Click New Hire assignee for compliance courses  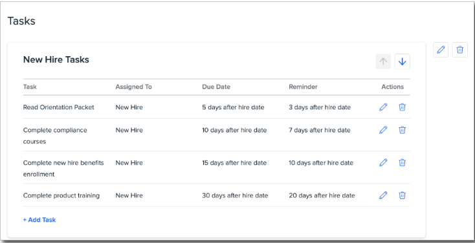pos(129,131)
